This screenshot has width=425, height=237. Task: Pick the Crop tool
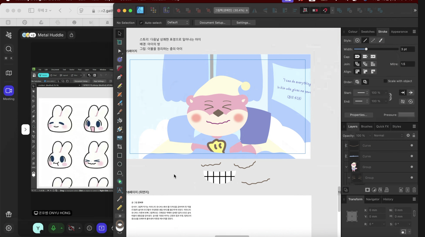pyautogui.click(x=120, y=147)
